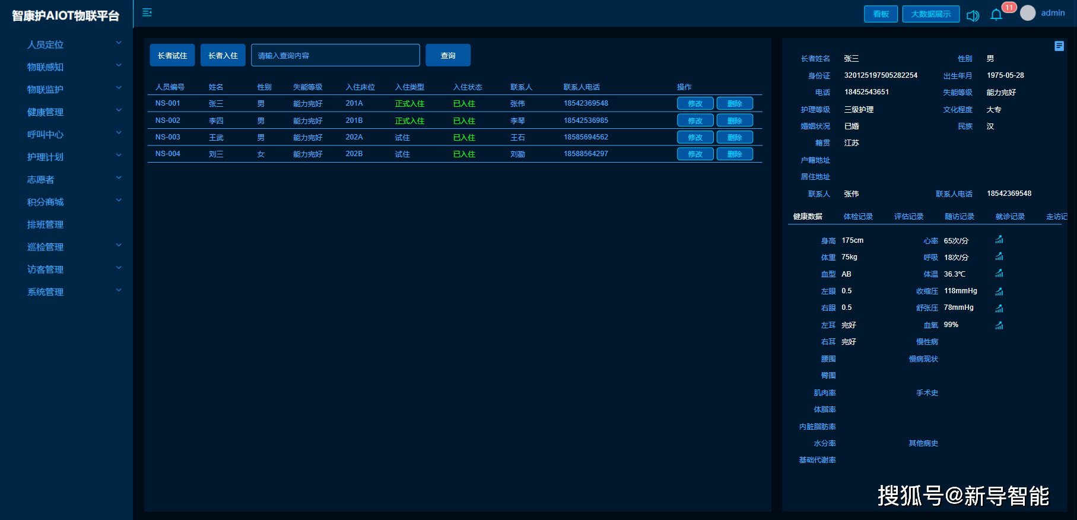Select 排班管理 in the sidebar

click(46, 224)
